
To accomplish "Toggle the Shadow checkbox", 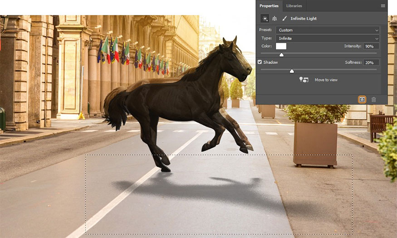I will point(260,62).
